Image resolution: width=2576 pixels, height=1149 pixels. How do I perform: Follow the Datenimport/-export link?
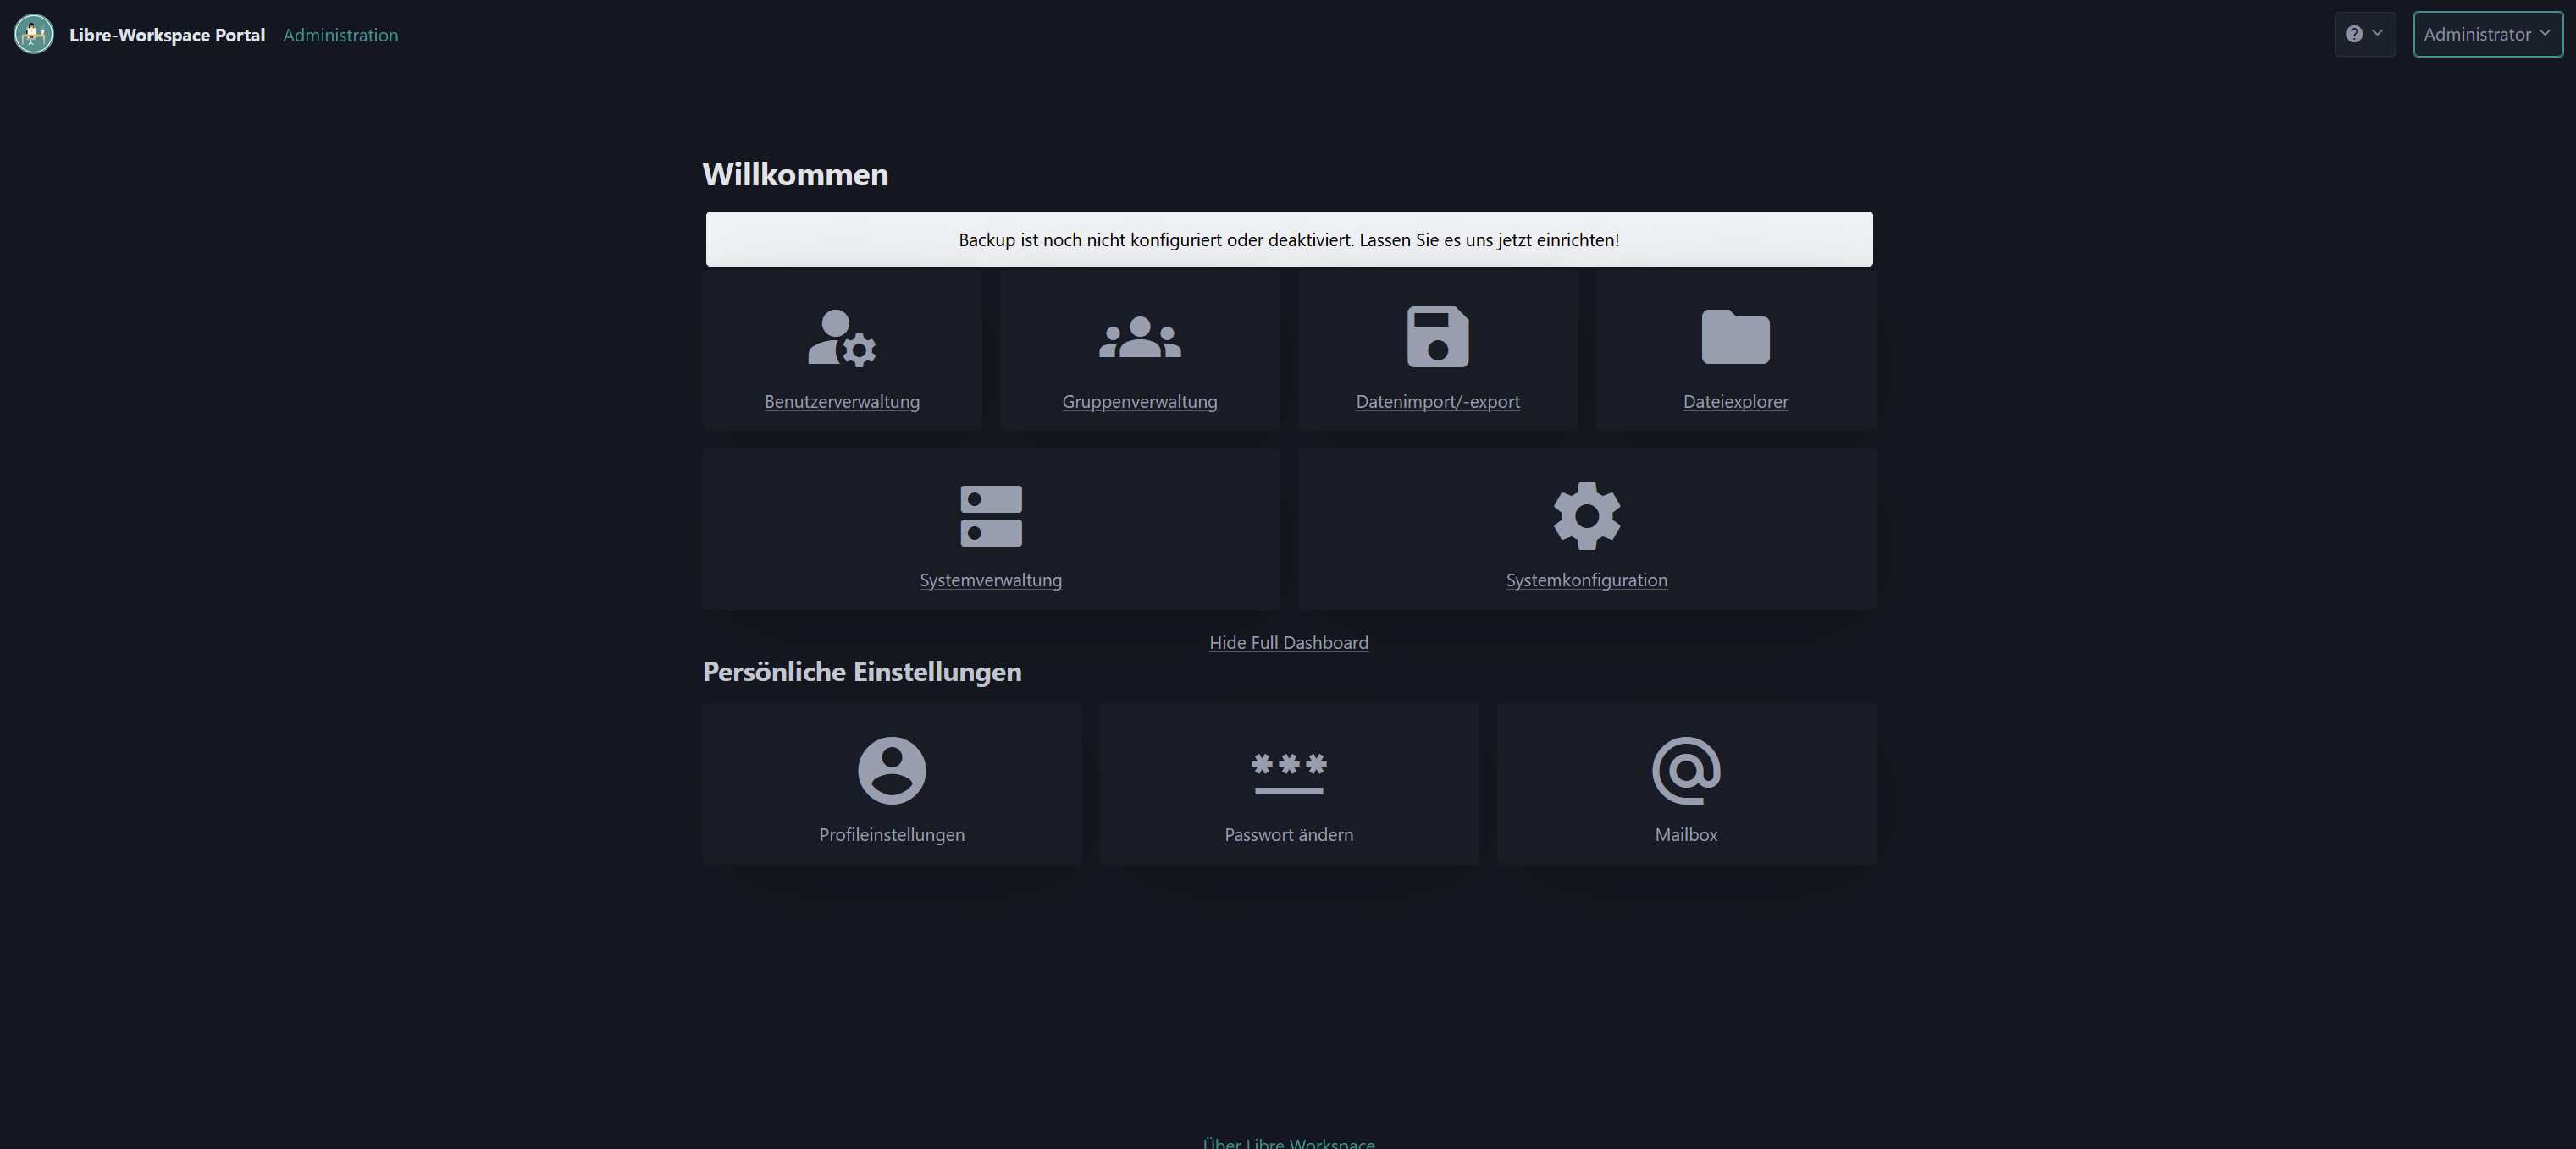click(x=1438, y=402)
